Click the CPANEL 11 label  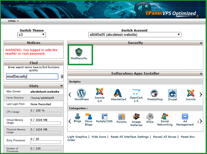click(x=13, y=21)
